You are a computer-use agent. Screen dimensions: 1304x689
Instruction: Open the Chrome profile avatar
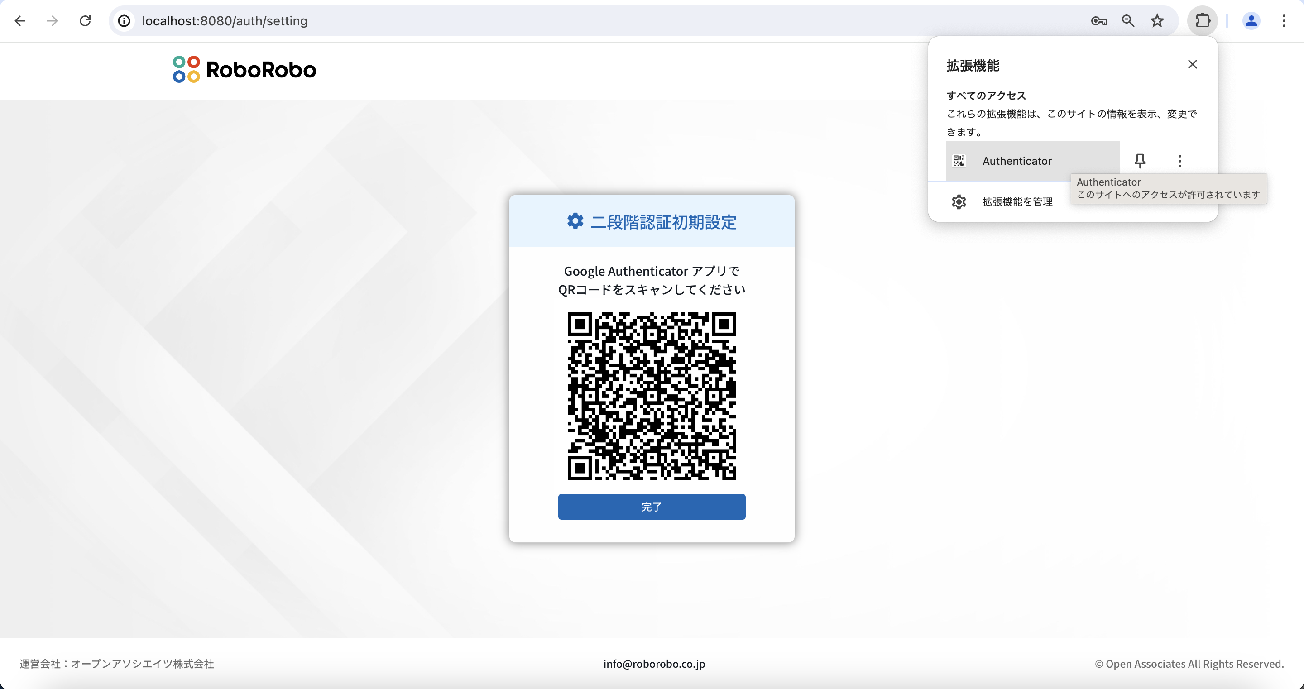[x=1251, y=21]
